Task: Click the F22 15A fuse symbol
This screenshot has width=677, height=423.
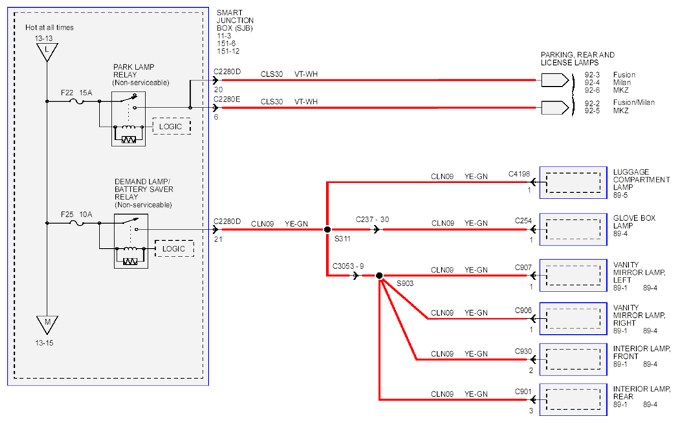Action: [77, 102]
